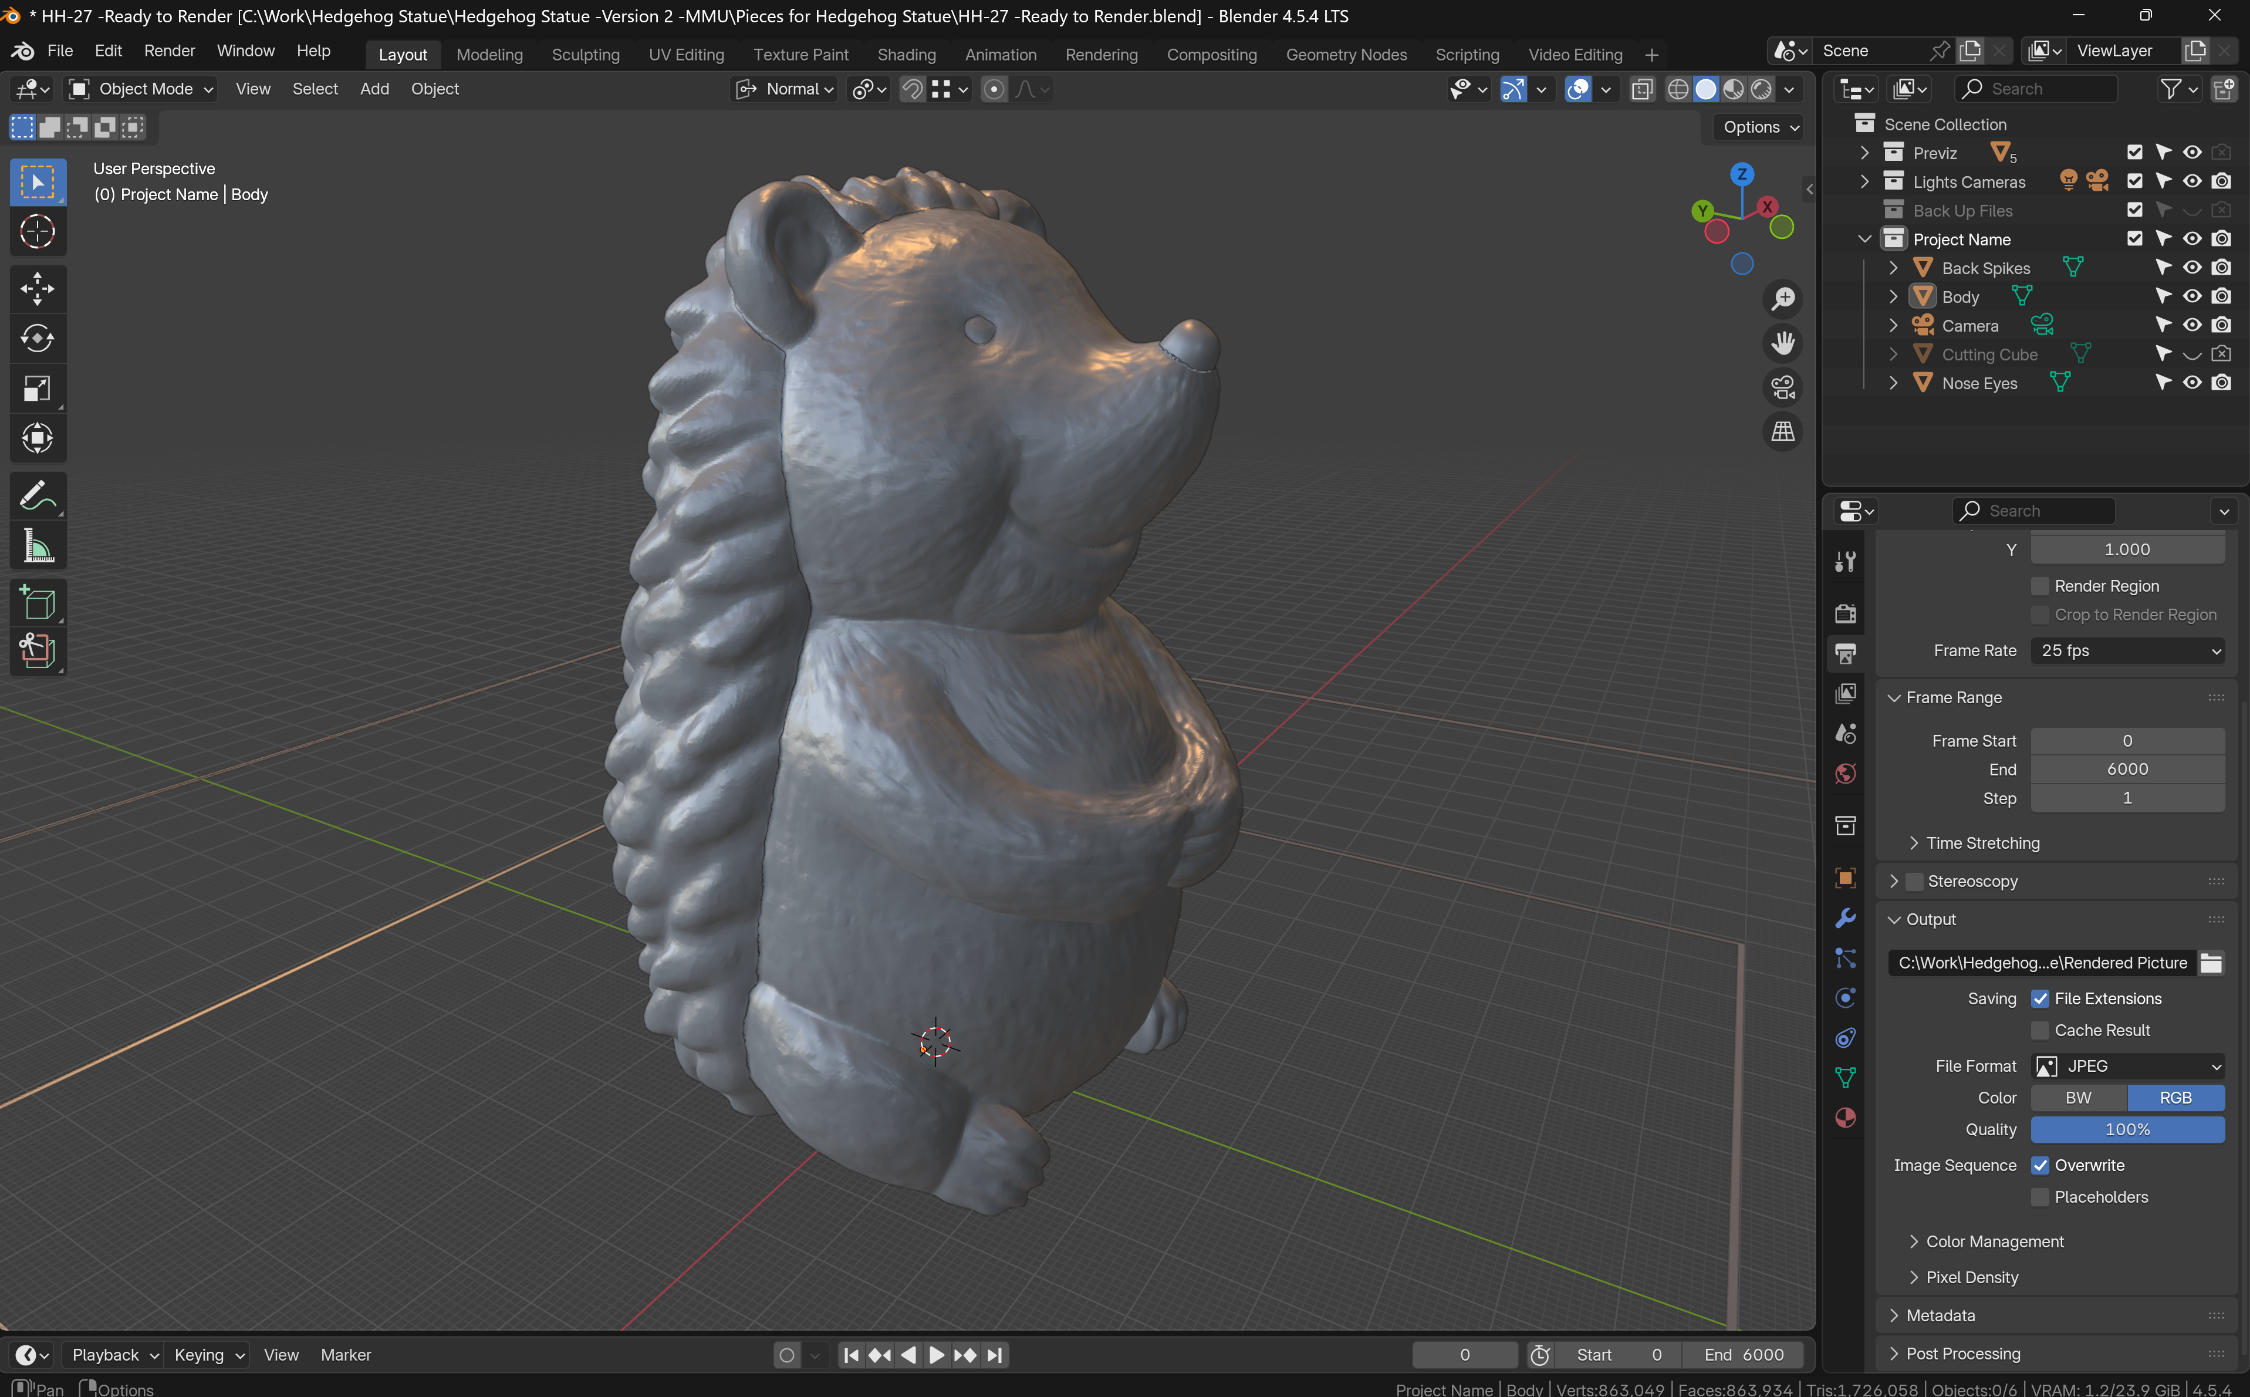Activate the 3D Cursor tool

(37, 231)
